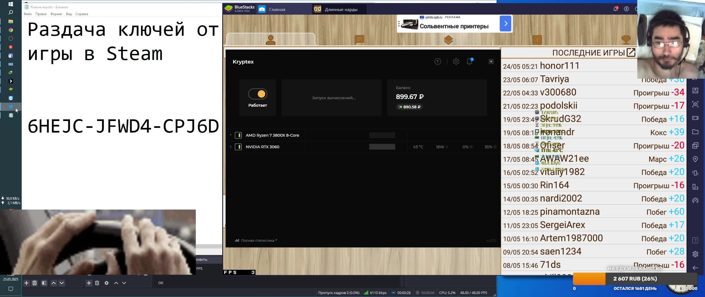Open the statistics chart tab icon
705x297 pixels.
point(537,40)
